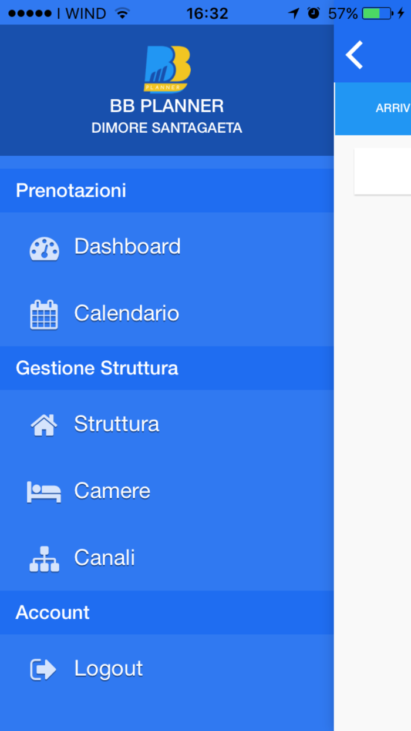
Task: Open the Calendario menu entry
Action: (x=126, y=313)
